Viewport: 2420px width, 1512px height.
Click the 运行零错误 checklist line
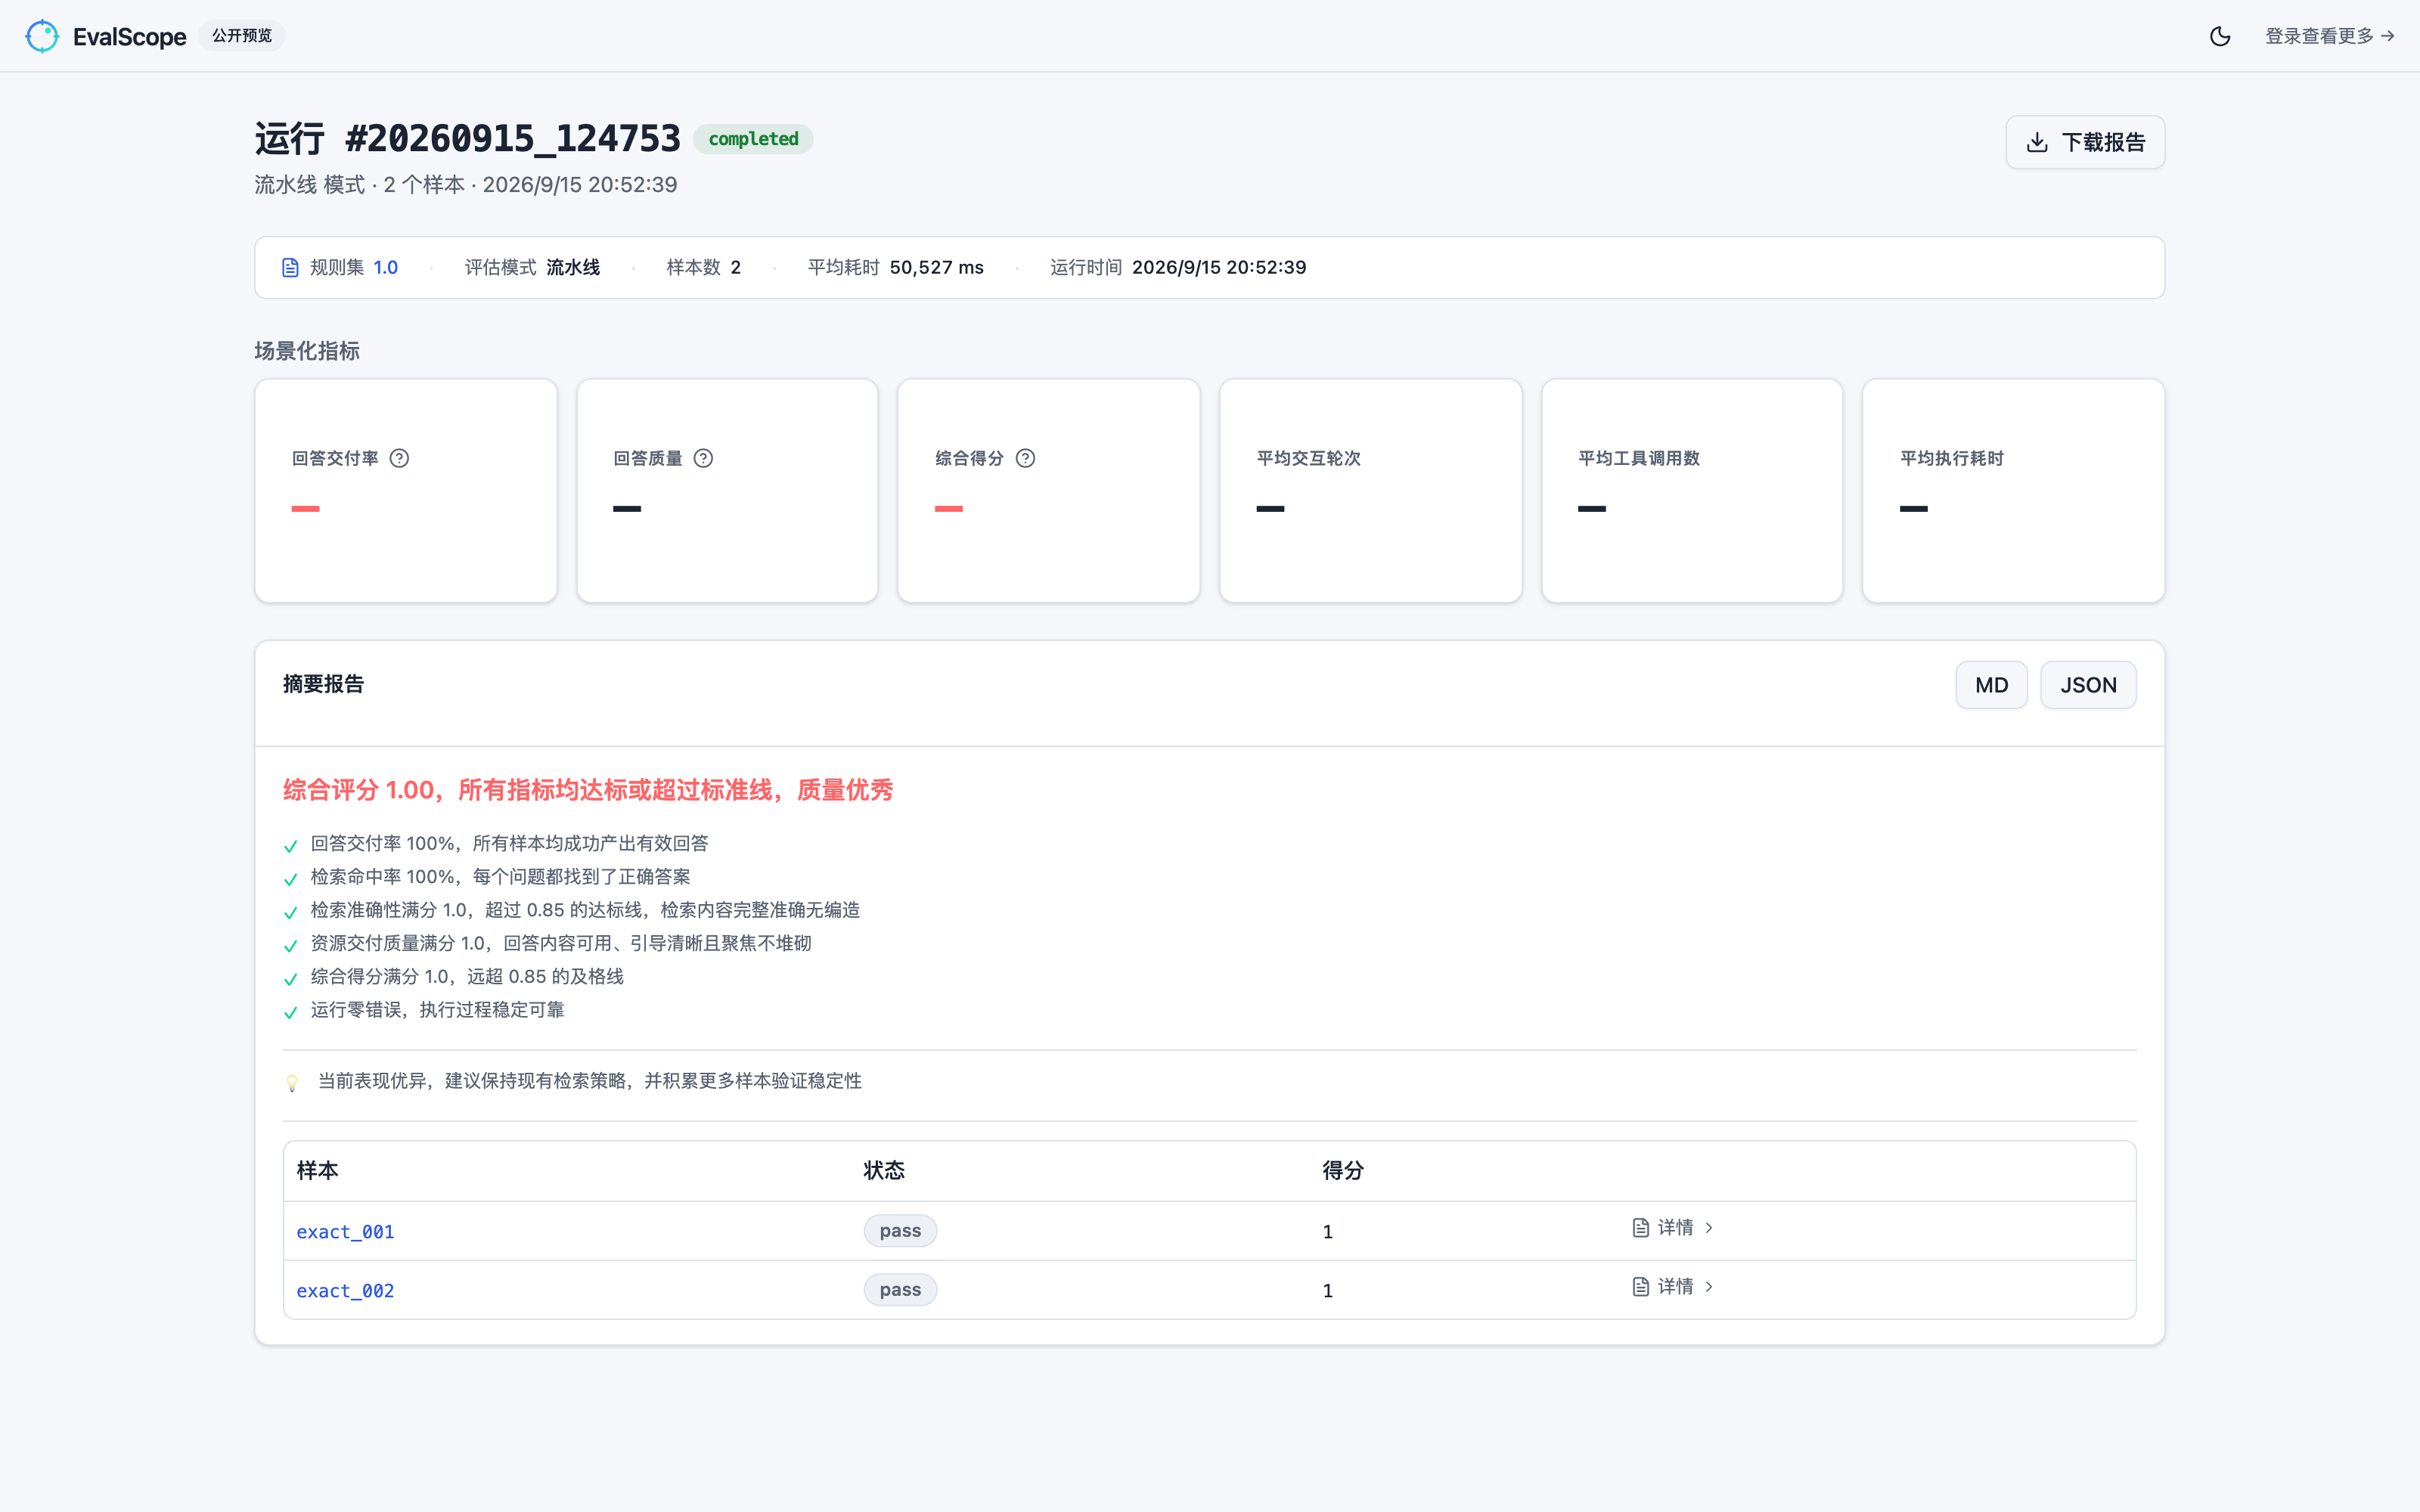coord(437,1010)
